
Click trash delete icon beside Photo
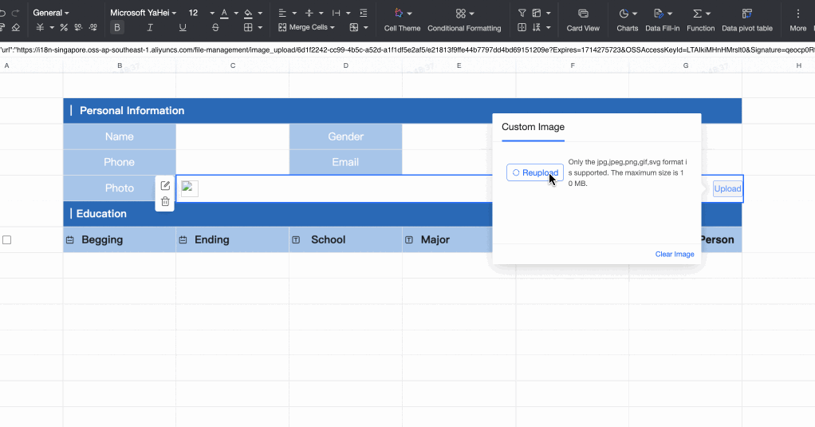click(165, 201)
